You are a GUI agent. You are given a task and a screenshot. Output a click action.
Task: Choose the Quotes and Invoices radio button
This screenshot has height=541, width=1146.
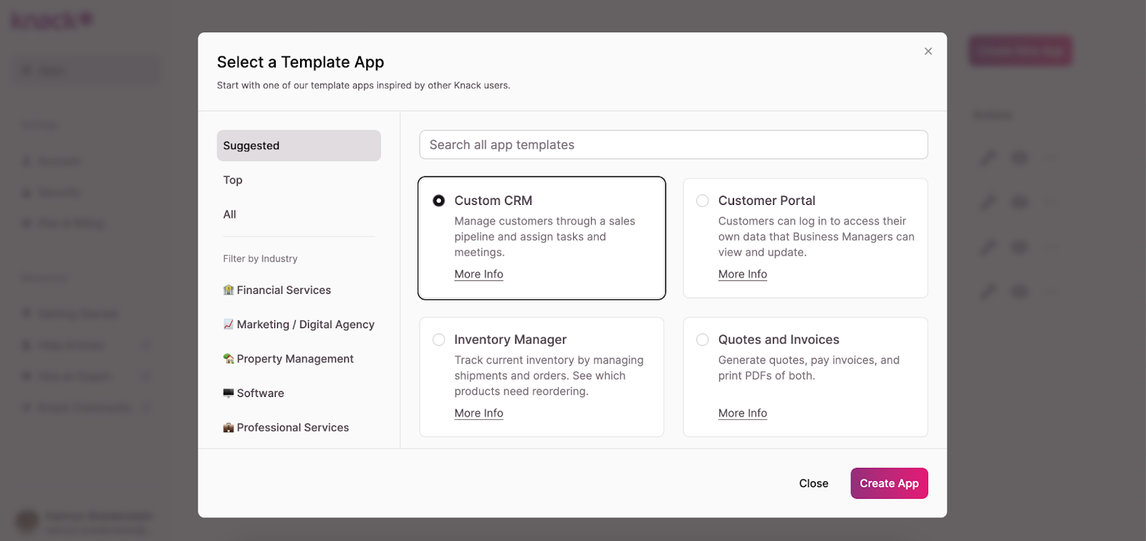(x=703, y=340)
